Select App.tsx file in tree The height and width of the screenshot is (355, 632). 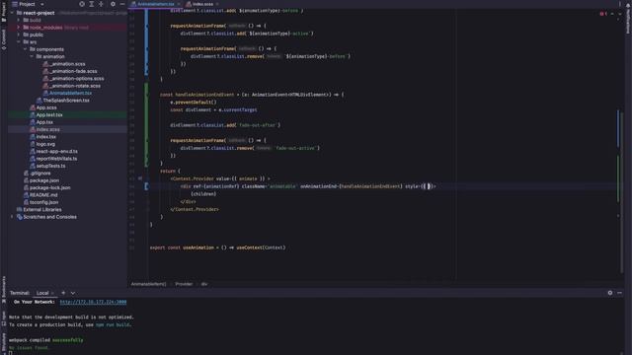click(x=44, y=122)
